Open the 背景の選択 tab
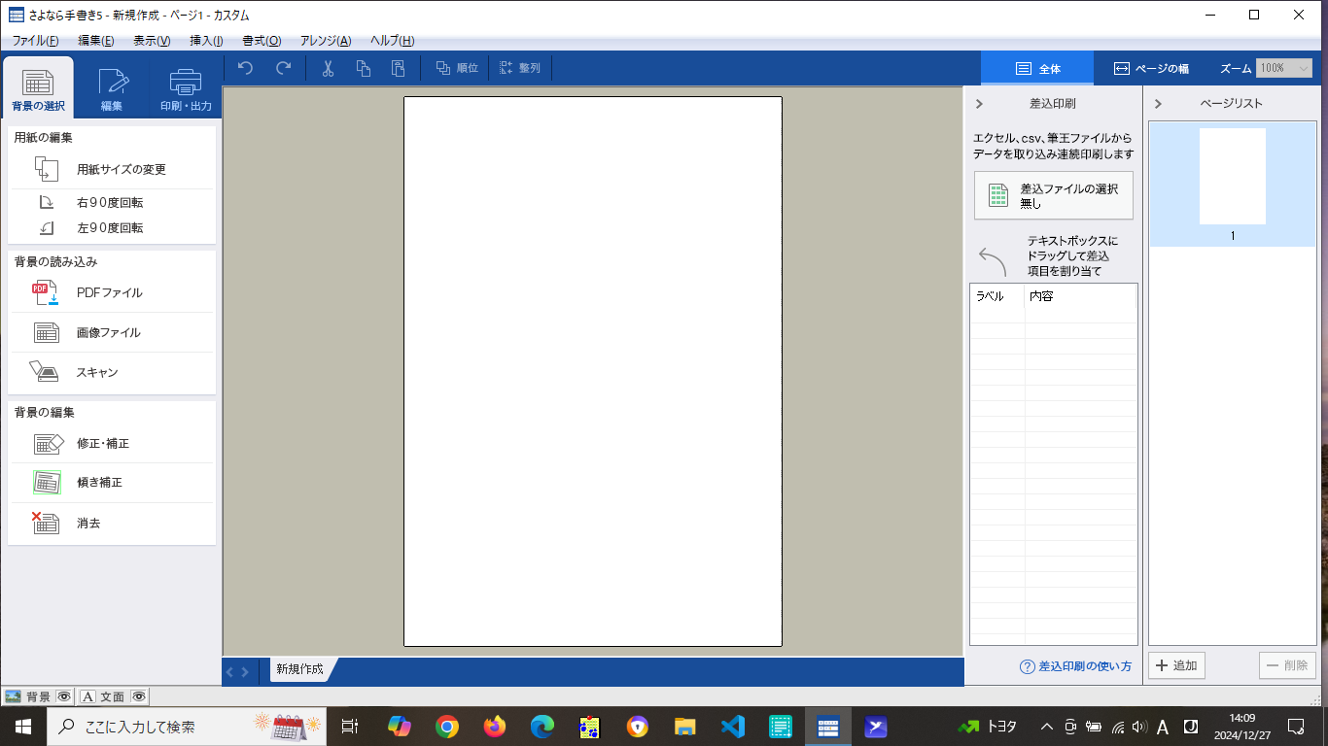Image resolution: width=1328 pixels, height=746 pixels. [38, 88]
